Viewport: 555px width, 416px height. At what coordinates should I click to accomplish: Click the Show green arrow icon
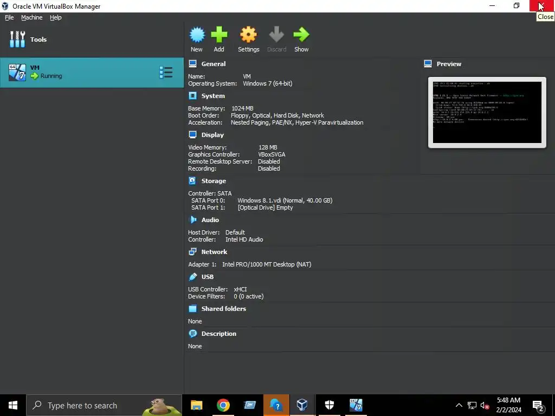point(301,35)
